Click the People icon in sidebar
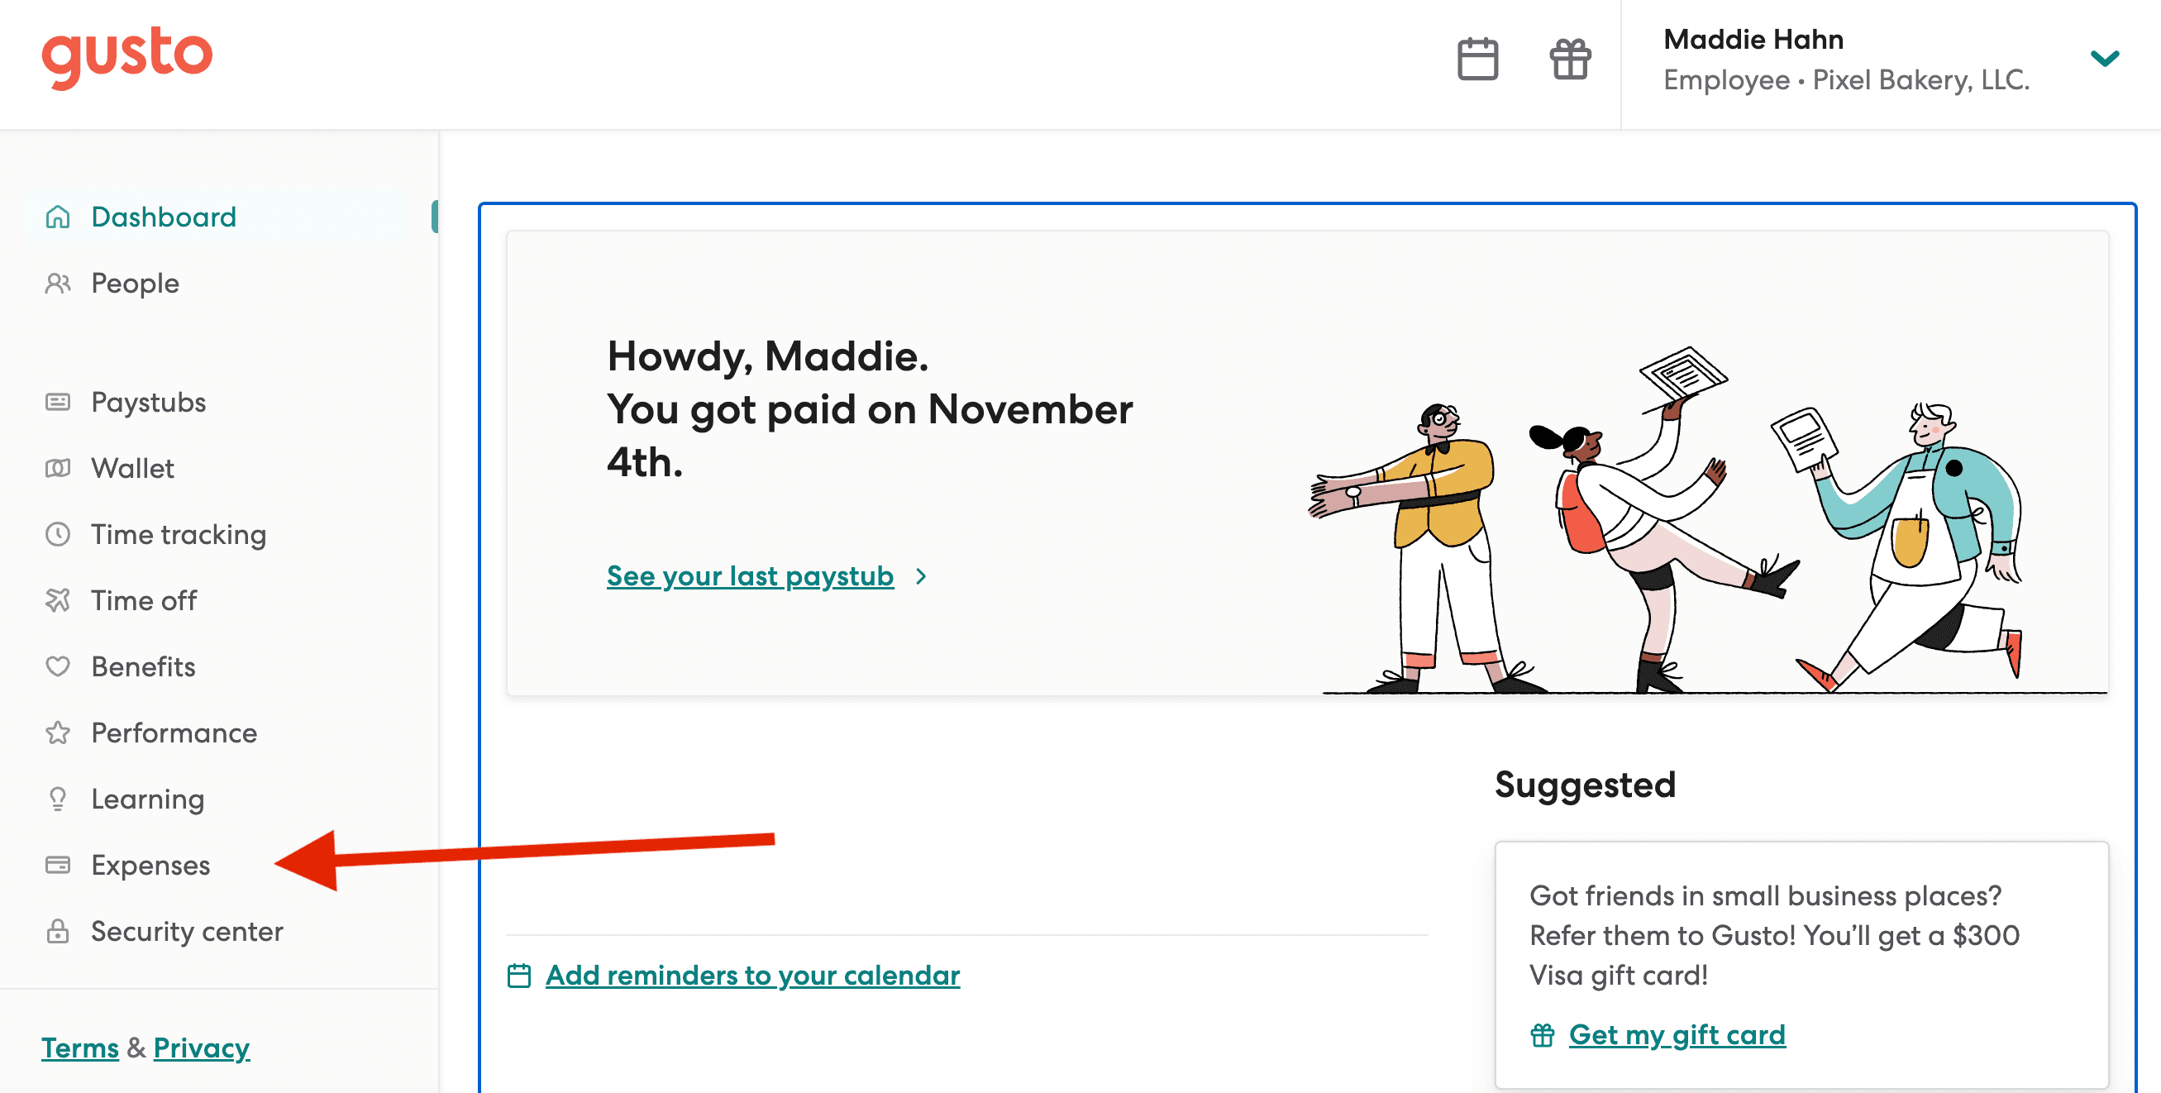 58,284
